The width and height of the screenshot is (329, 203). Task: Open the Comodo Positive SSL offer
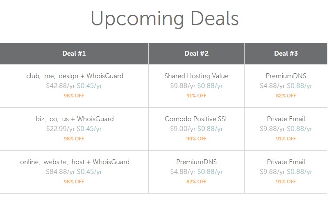click(196, 119)
